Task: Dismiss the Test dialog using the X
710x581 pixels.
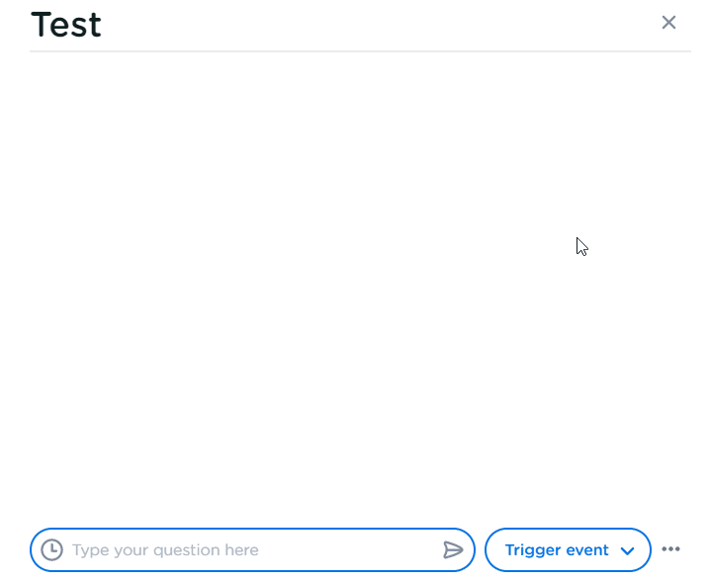Action: click(x=668, y=23)
